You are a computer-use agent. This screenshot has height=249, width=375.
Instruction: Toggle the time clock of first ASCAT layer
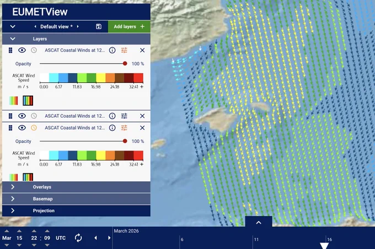pos(34,50)
